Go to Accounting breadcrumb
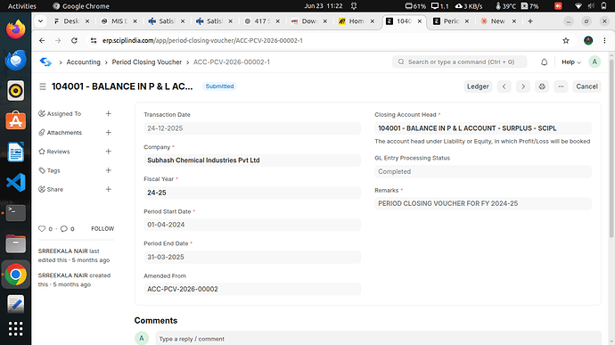The width and height of the screenshot is (615, 345). point(83,62)
